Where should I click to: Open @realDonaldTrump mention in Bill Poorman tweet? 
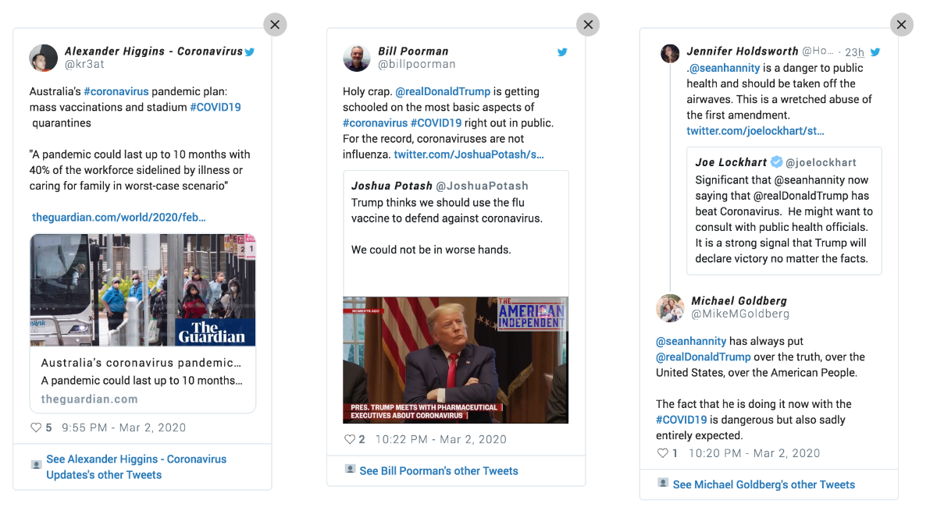click(443, 91)
